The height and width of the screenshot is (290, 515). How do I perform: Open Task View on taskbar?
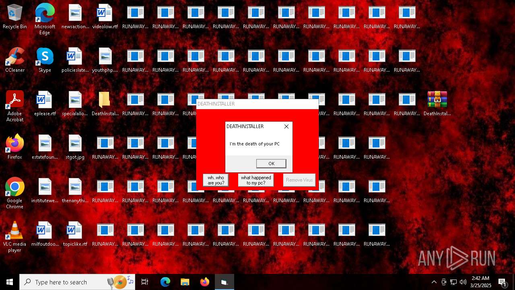(x=145, y=282)
